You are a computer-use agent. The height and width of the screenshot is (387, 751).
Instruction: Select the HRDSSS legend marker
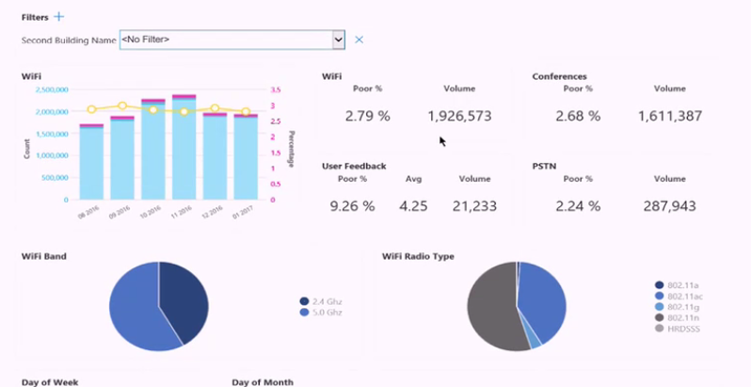tap(658, 328)
